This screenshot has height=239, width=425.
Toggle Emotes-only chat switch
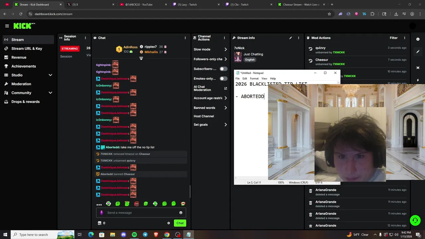point(223,79)
